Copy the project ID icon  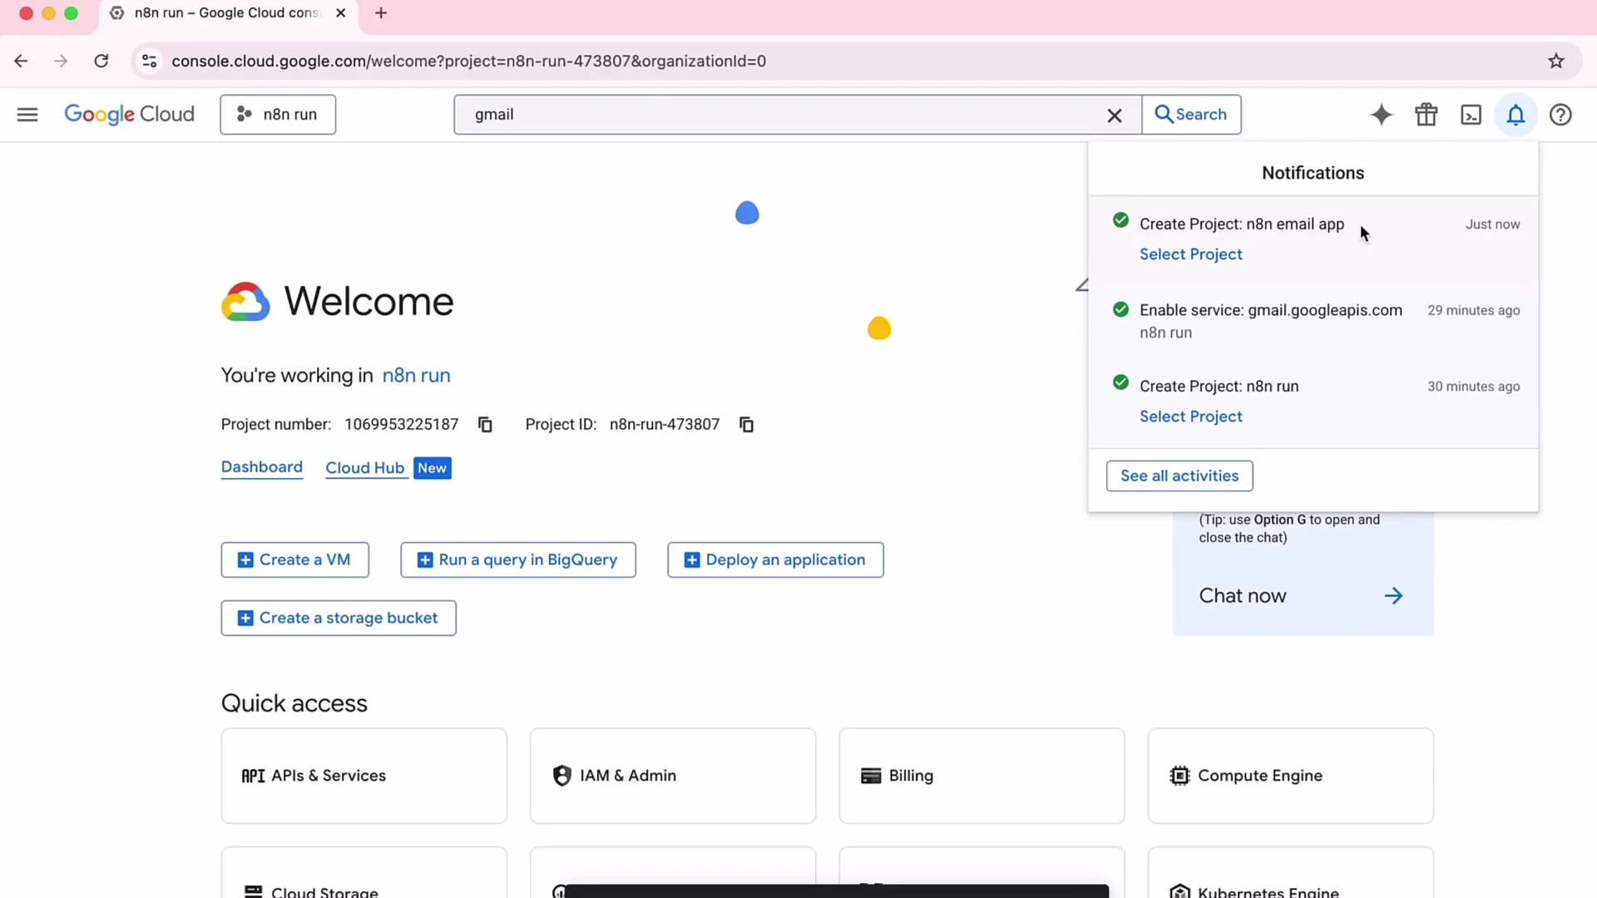746,425
